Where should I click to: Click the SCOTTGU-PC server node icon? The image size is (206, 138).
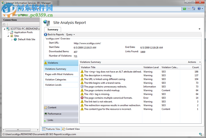click(x=8, y=29)
